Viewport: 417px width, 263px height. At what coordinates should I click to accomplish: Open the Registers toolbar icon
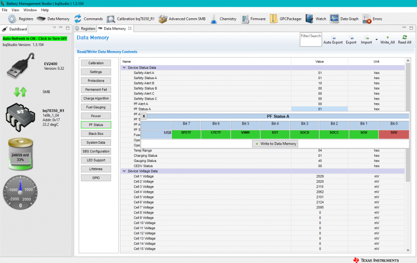[21, 19]
